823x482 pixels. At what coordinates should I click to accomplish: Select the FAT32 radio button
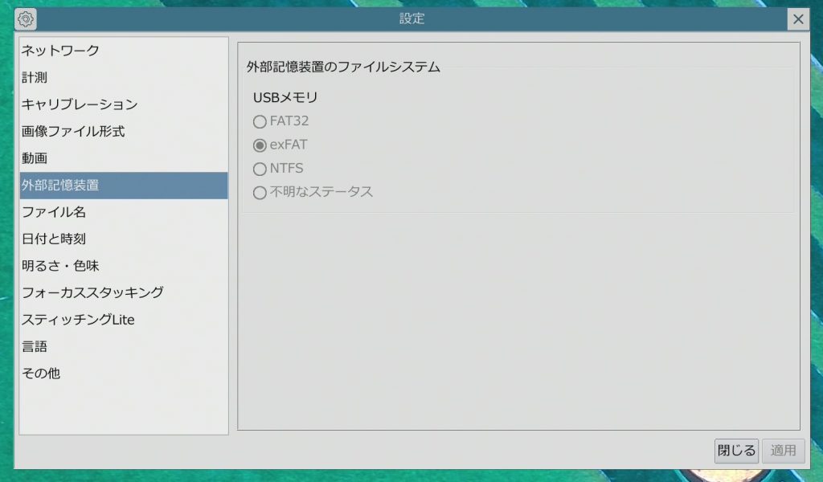[x=260, y=122]
